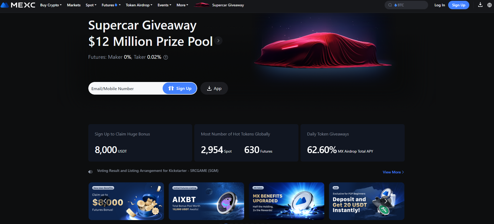This screenshot has width=494, height=224.
Task: Click the gift Sign Up button in form
Action: coord(180,88)
